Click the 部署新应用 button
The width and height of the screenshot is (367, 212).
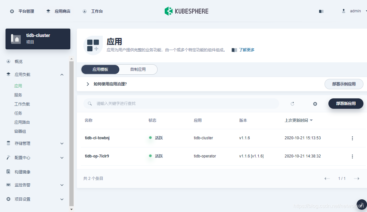coord(346,104)
